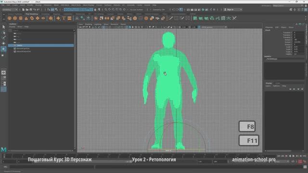The height and width of the screenshot is (173, 308).
Task: Activate the Lasso tool in the toolbox
Action: tap(3, 32)
